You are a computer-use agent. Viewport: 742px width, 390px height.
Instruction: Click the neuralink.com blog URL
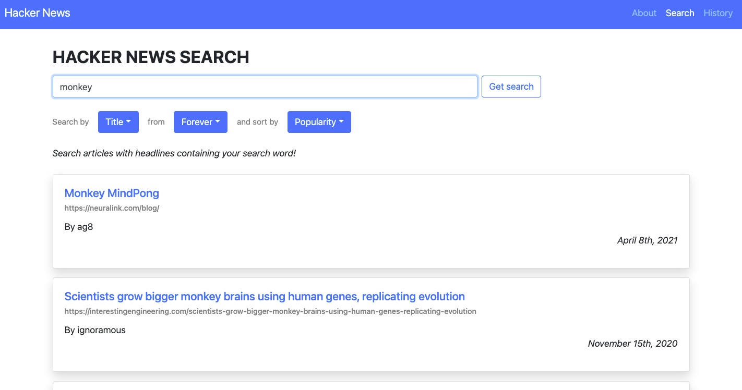pyautogui.click(x=112, y=208)
